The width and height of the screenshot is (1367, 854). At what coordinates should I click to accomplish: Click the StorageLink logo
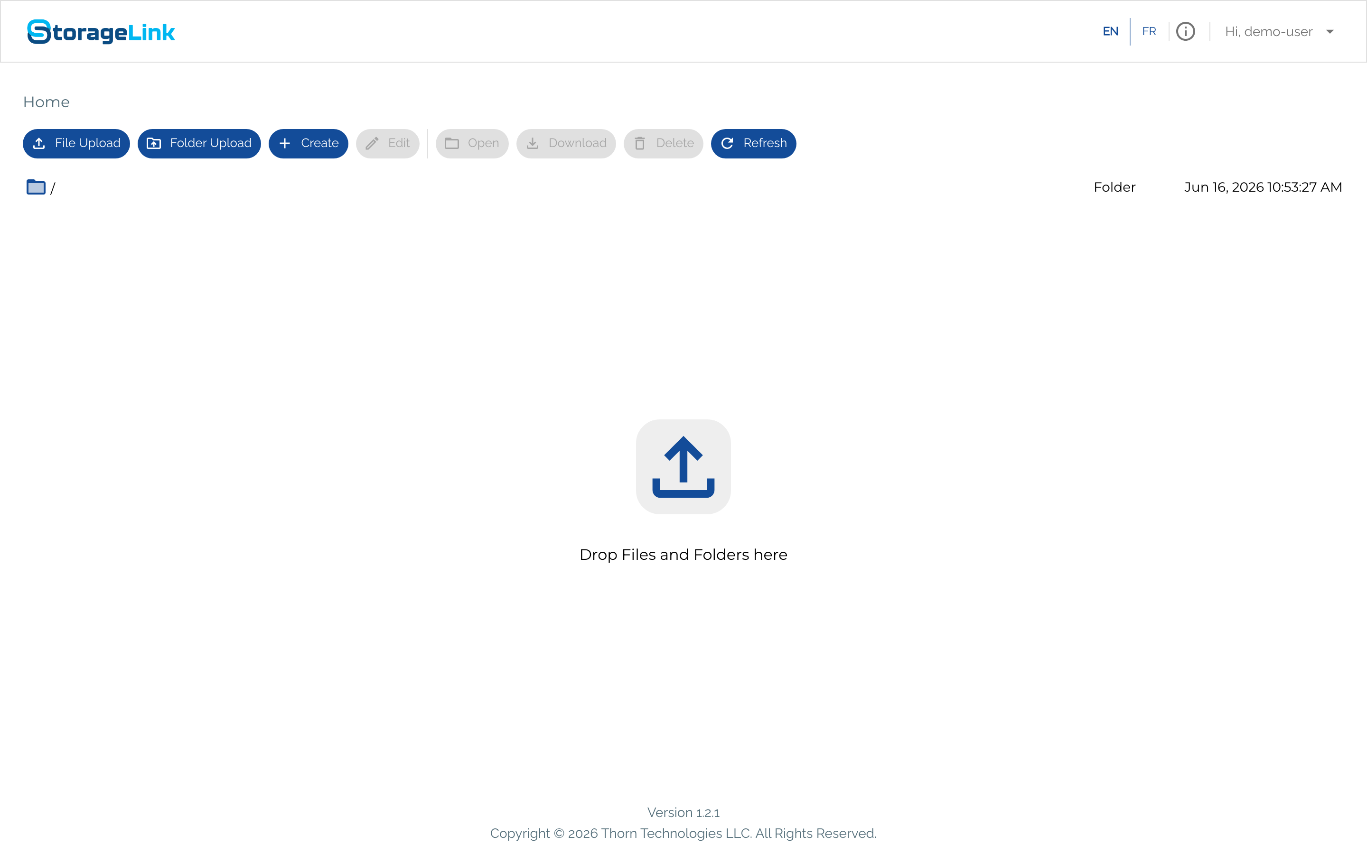(101, 32)
